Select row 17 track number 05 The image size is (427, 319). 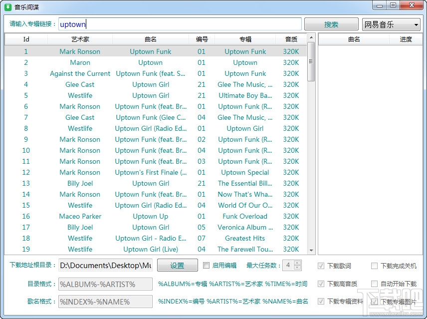(202, 227)
